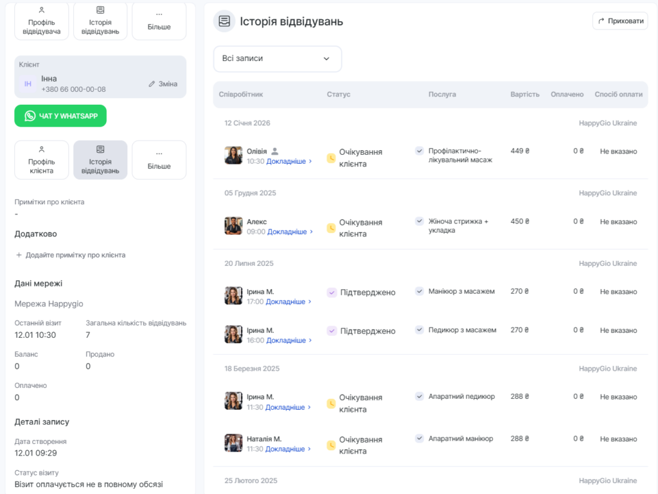This screenshot has height=494, width=658.
Task: Toggle check icon for Манікюр з масажем
Action: point(420,291)
